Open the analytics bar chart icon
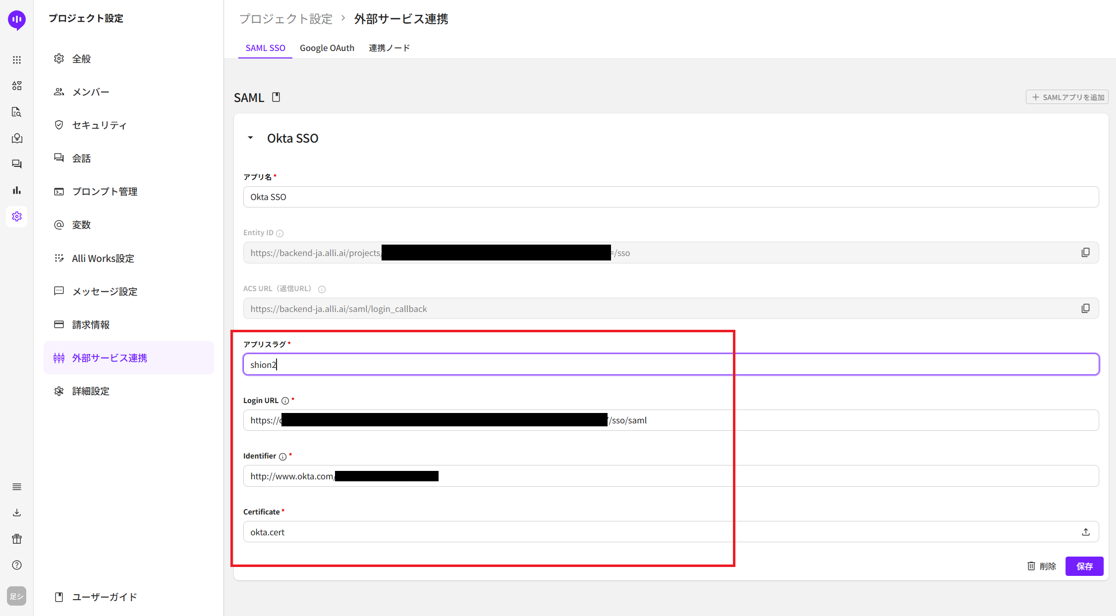The width and height of the screenshot is (1116, 616). [x=17, y=190]
